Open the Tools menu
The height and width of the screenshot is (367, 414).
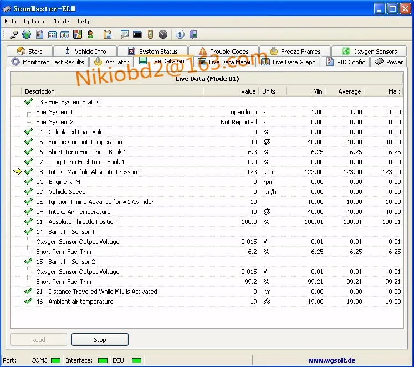pos(62,21)
